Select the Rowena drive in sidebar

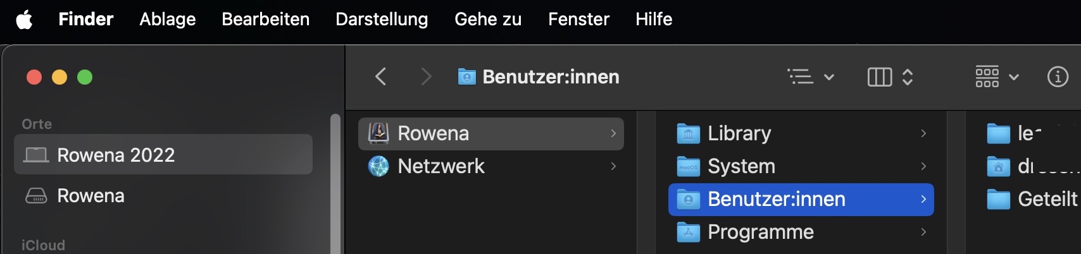click(x=91, y=196)
